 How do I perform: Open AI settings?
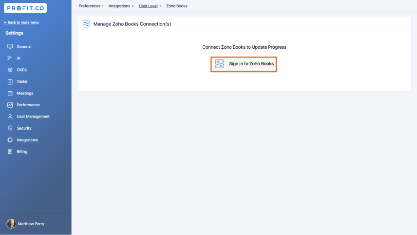pyautogui.click(x=19, y=58)
